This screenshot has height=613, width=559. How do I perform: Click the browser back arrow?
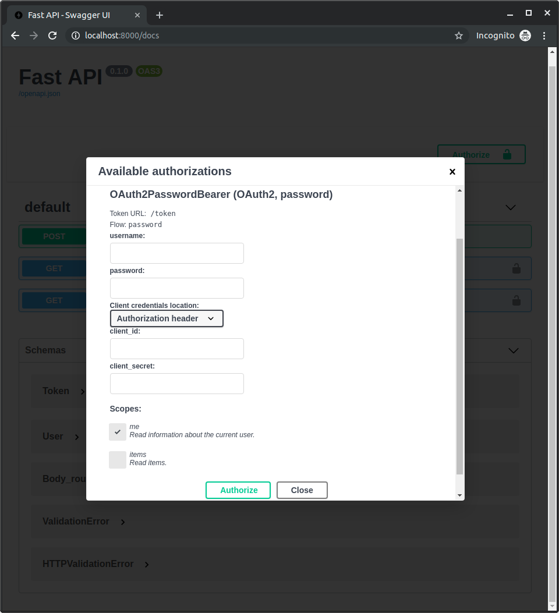click(15, 36)
